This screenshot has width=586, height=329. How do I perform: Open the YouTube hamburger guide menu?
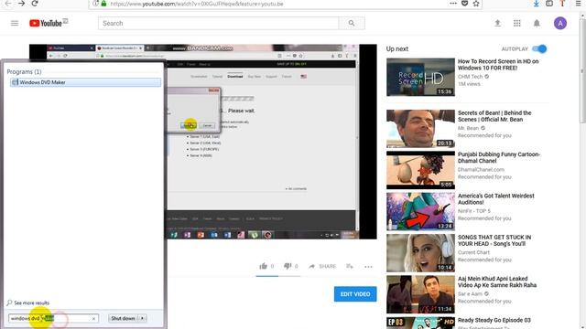[x=15, y=23]
